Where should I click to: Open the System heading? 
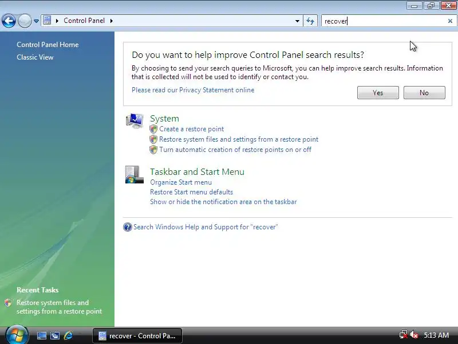coord(164,119)
